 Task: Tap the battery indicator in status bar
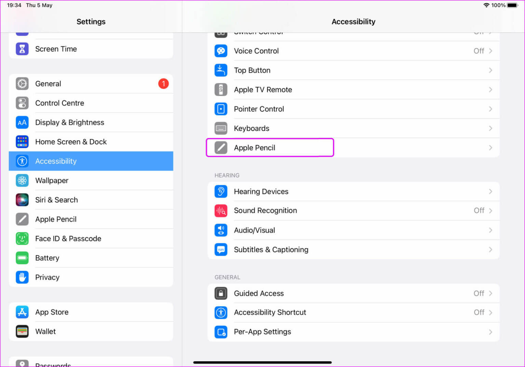tap(513, 5)
